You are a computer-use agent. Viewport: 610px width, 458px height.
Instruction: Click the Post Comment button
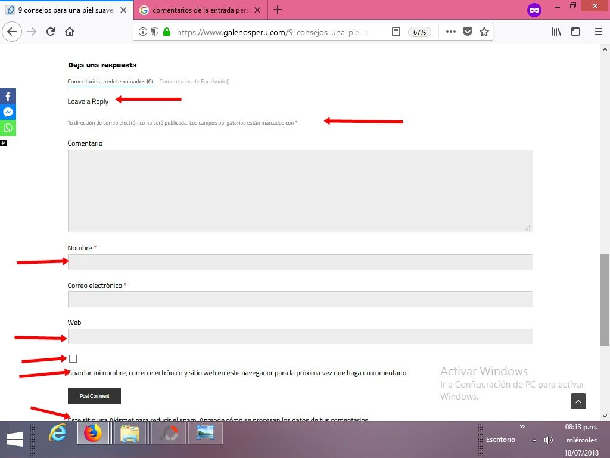(94, 396)
